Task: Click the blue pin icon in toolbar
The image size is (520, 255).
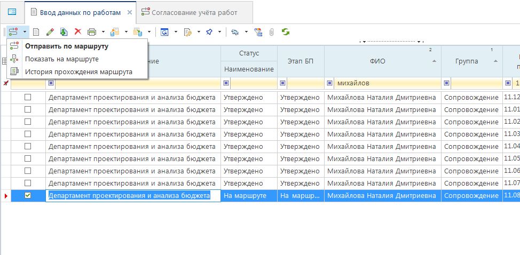Action: [x=209, y=32]
